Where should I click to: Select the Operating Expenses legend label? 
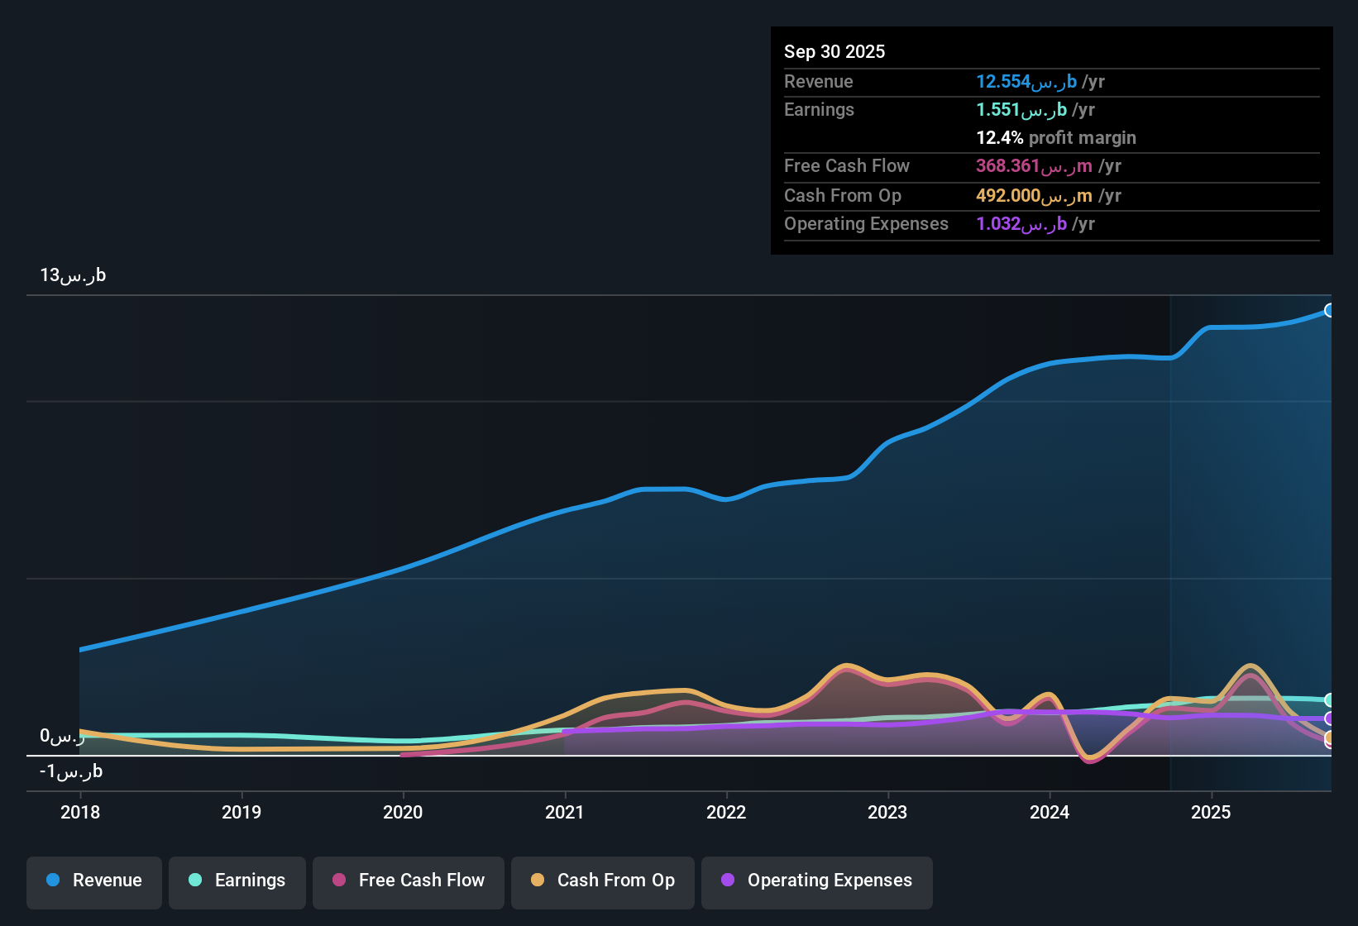(828, 881)
